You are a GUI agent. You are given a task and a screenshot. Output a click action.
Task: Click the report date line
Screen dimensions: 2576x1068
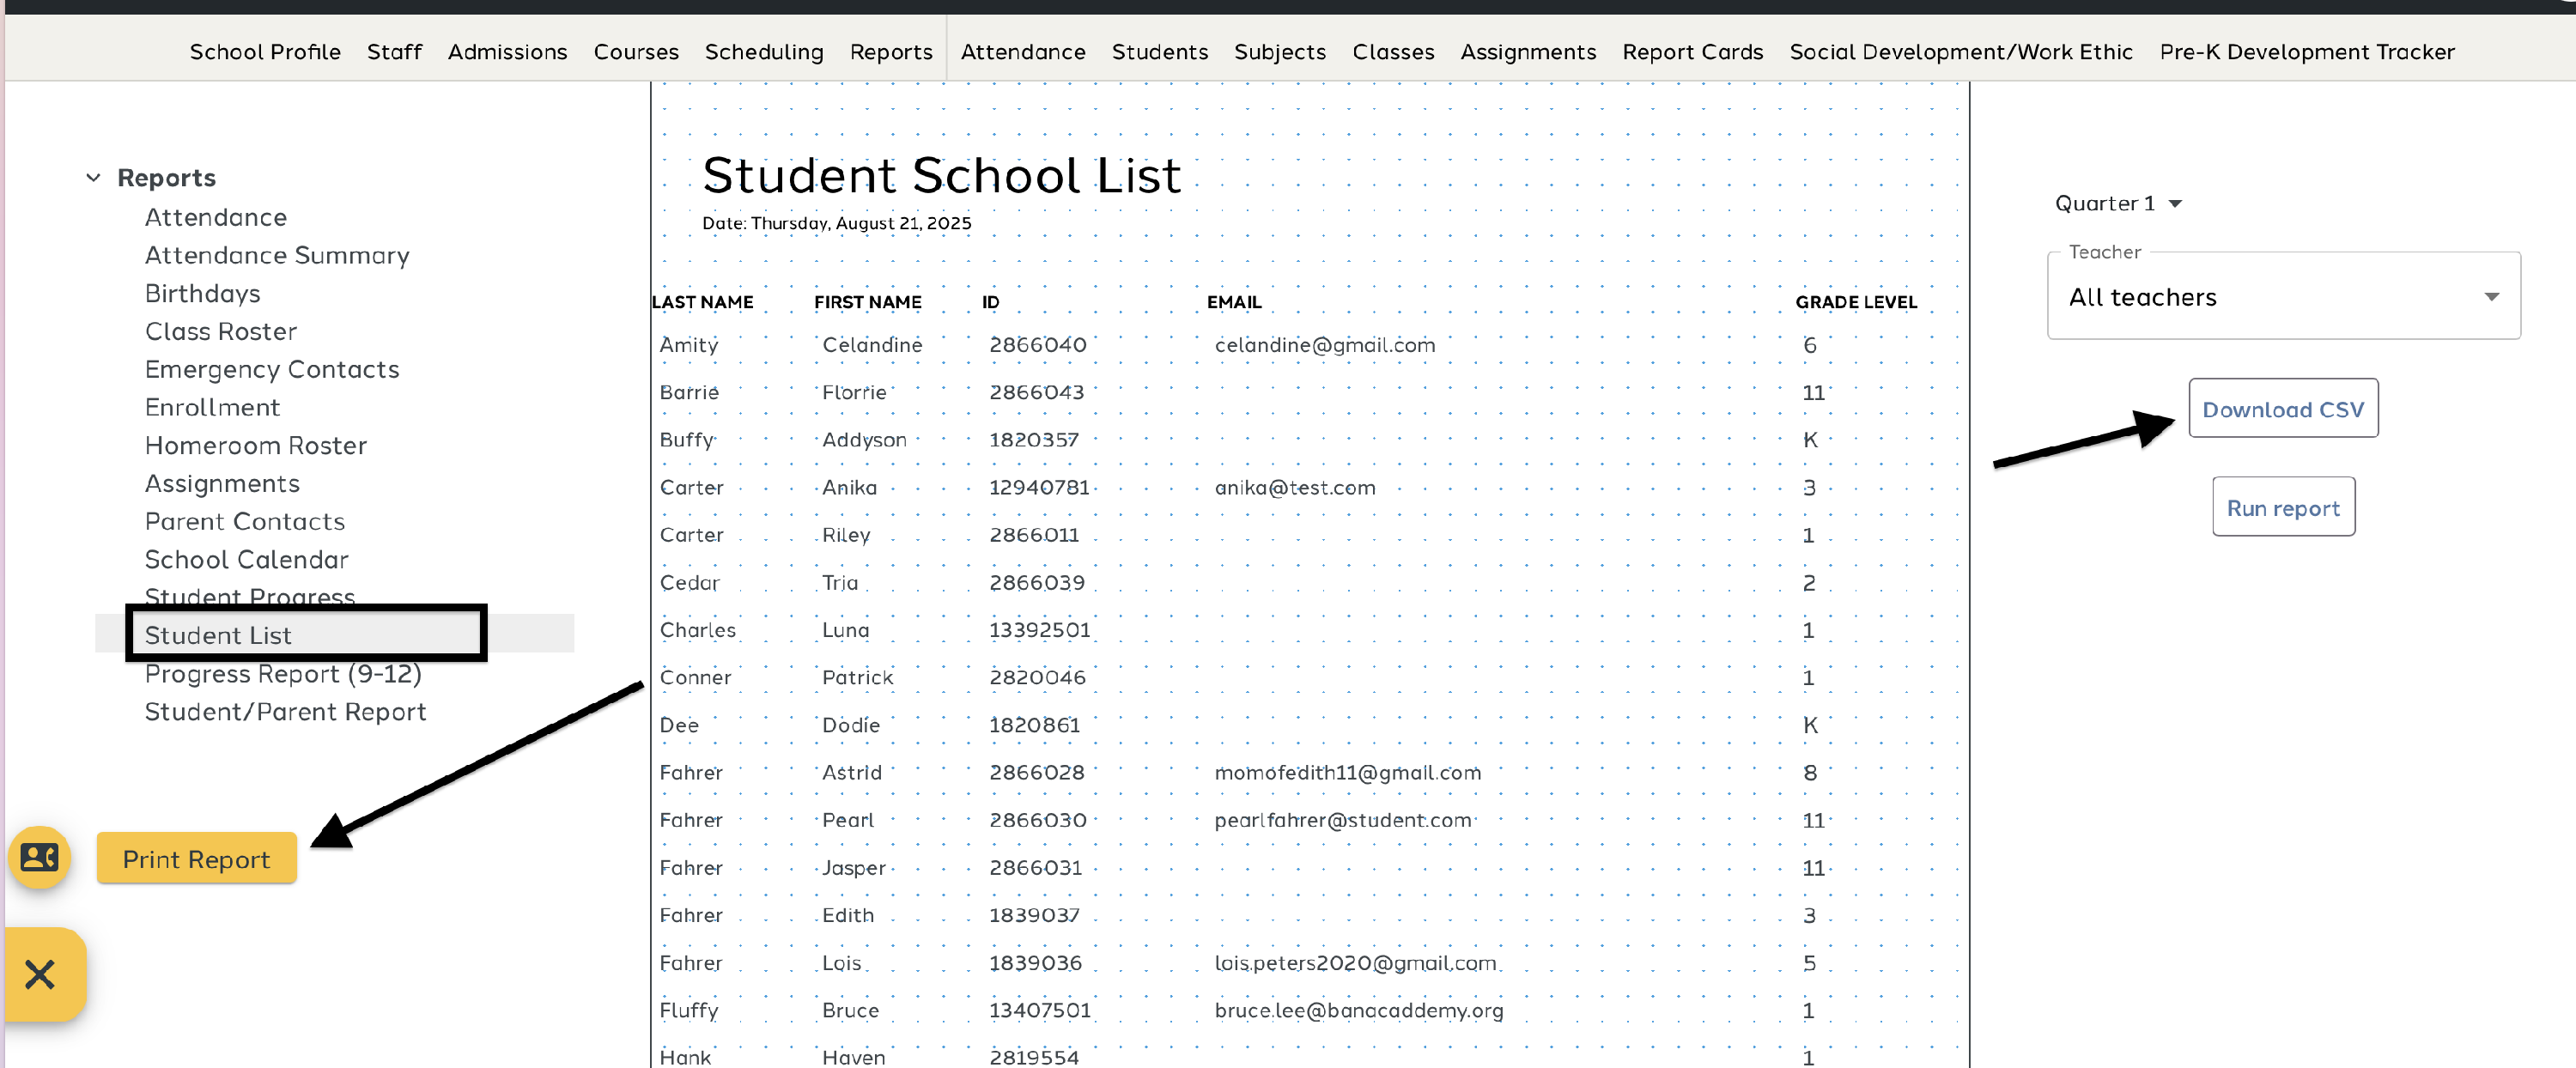(x=836, y=223)
